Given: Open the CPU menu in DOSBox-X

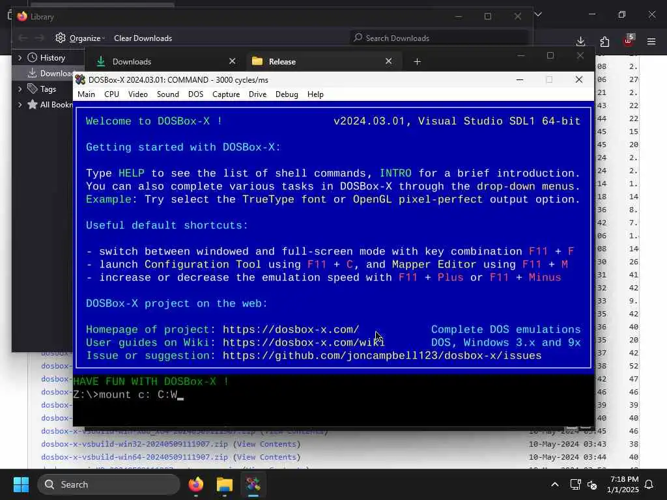Looking at the screenshot, I should tap(111, 94).
